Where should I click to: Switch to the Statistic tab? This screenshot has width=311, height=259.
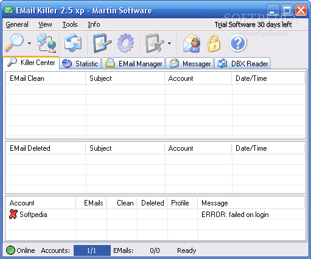(x=80, y=64)
